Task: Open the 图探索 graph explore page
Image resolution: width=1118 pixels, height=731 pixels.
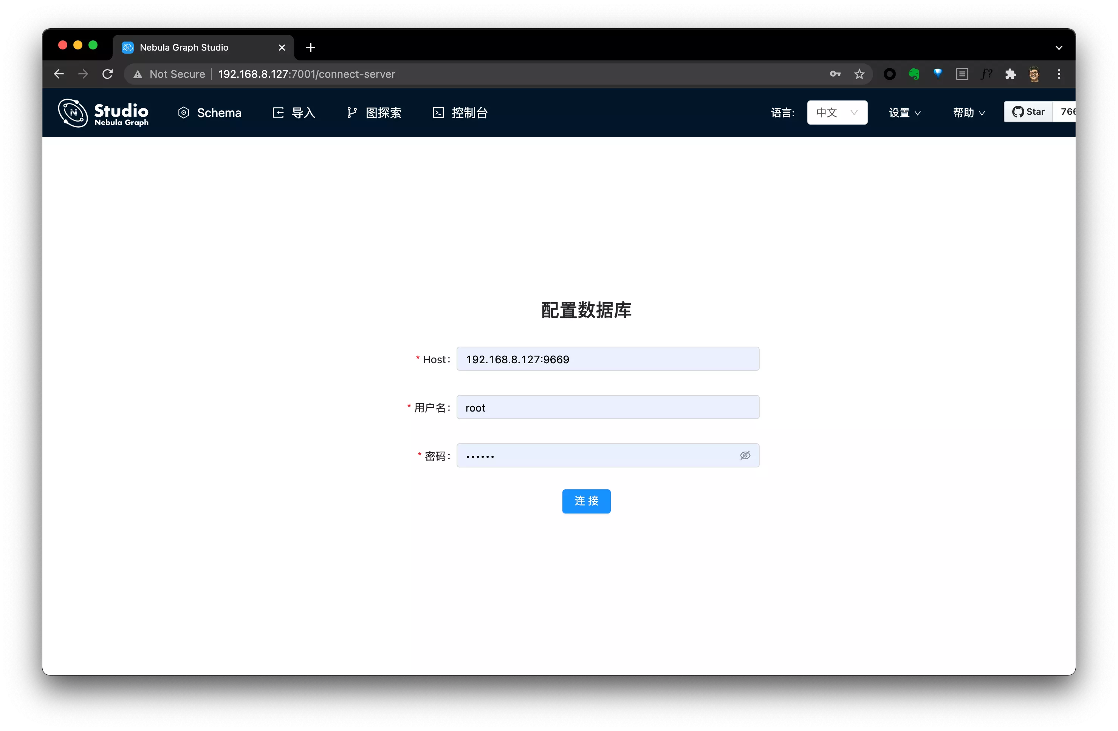Action: pyautogui.click(x=374, y=113)
